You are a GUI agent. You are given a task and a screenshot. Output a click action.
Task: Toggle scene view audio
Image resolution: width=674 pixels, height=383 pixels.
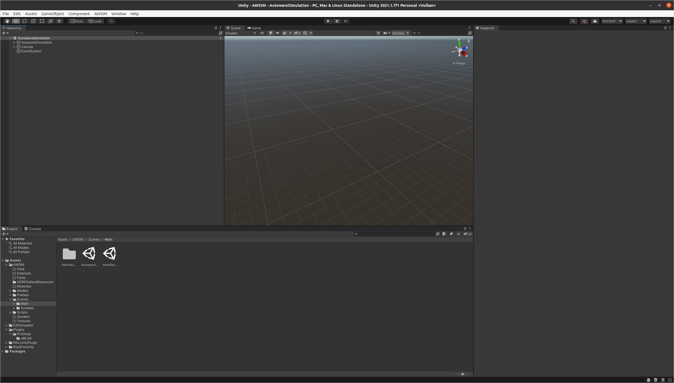pyautogui.click(x=277, y=33)
